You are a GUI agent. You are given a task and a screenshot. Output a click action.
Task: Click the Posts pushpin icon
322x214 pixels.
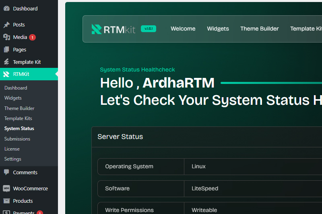tap(6, 25)
